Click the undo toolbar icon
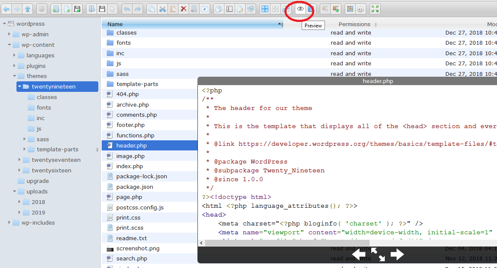Viewport: 497px width, 268px height. [127, 9]
